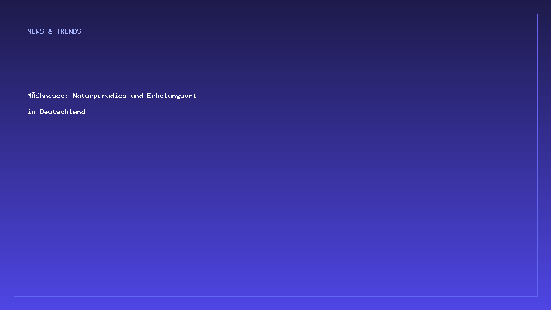Open the Mšhnesee headline article
551x310 pixels.
click(x=112, y=103)
